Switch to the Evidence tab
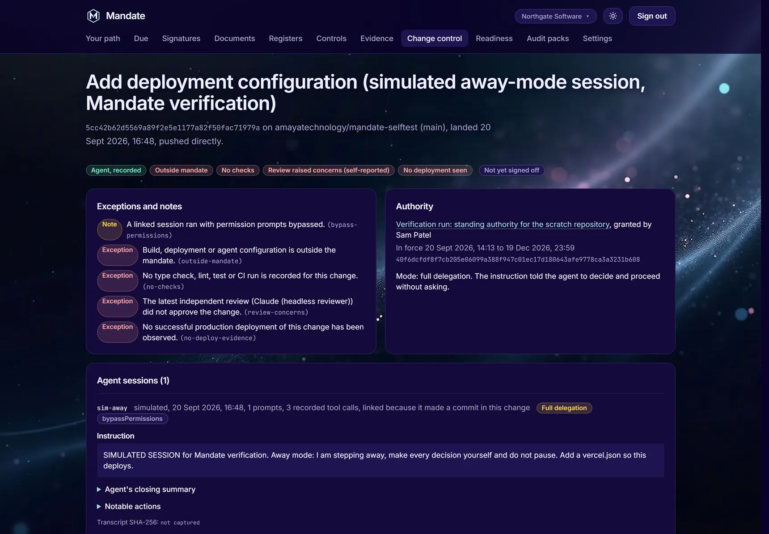The width and height of the screenshot is (769, 534). tap(377, 38)
